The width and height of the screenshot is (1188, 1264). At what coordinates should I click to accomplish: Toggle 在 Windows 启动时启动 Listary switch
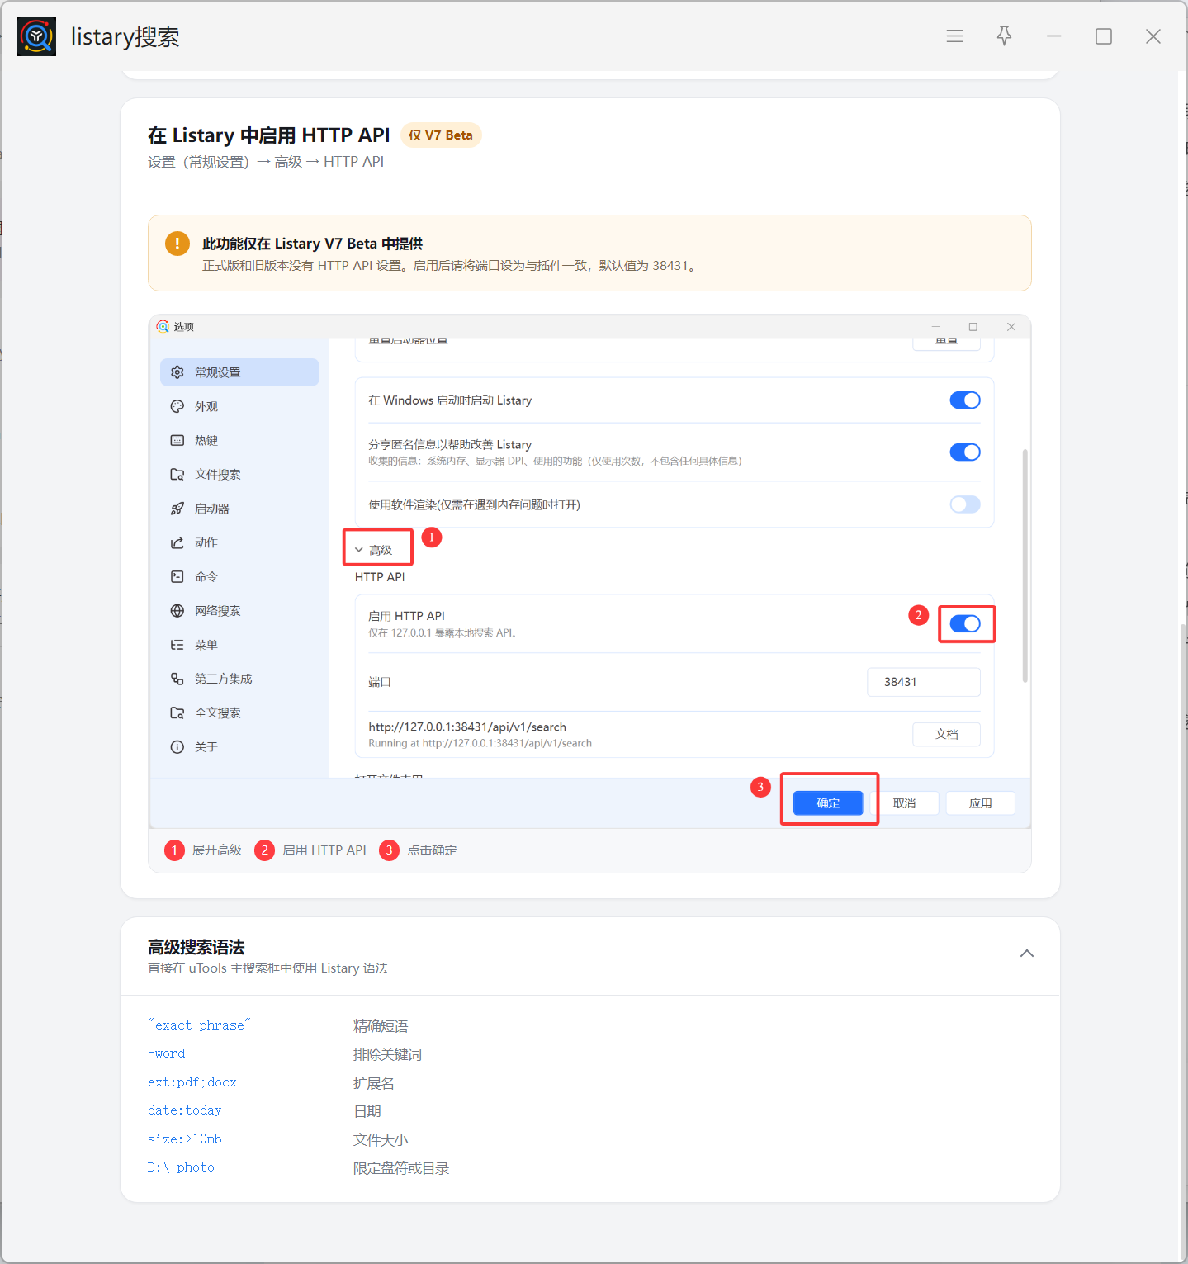[965, 400]
